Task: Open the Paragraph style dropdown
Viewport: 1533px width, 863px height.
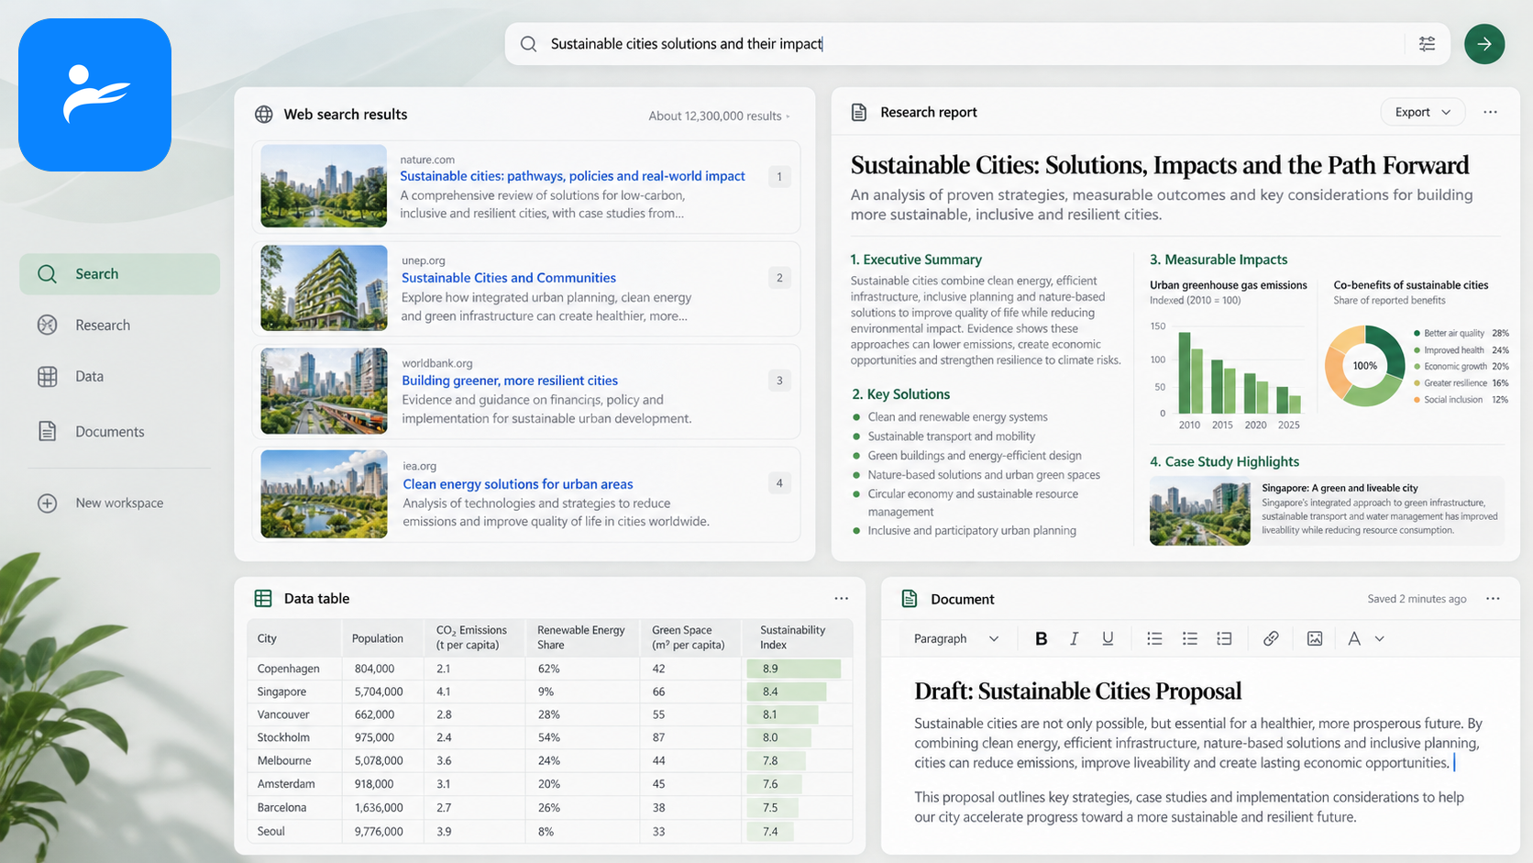Action: click(956, 638)
